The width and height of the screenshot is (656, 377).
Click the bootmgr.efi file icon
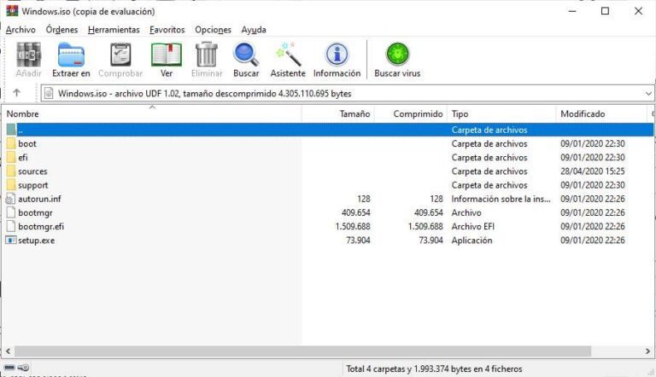[x=11, y=227]
